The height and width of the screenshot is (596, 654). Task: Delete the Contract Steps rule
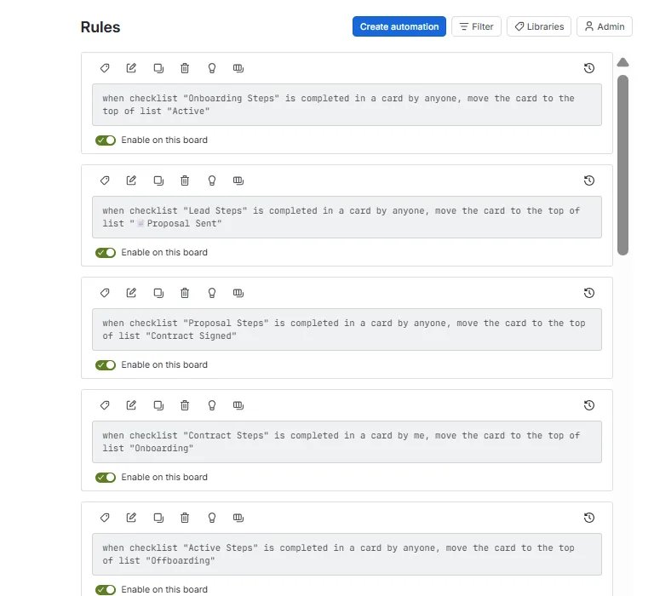point(185,405)
